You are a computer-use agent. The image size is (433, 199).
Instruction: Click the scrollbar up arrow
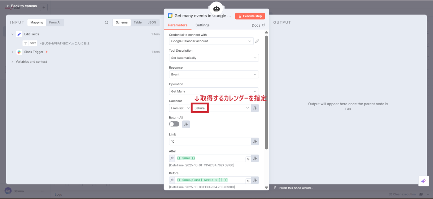[267, 33]
